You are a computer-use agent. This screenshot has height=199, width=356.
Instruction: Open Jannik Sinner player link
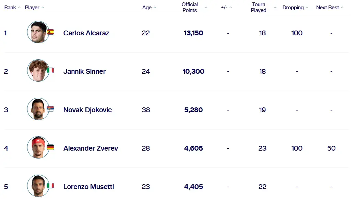[84, 71]
